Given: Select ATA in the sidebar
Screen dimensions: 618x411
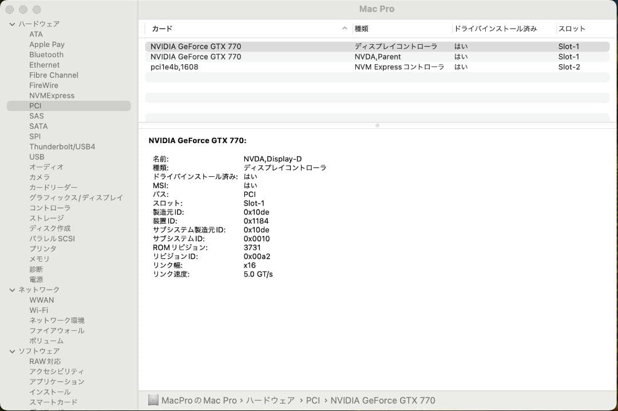Looking at the screenshot, I should coord(36,34).
